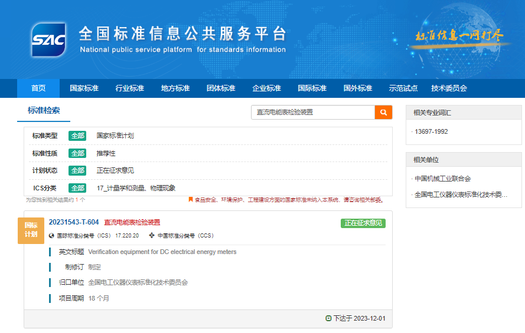Select 全部 for the 标准类型 filter
The image size is (525, 333).
77,136
